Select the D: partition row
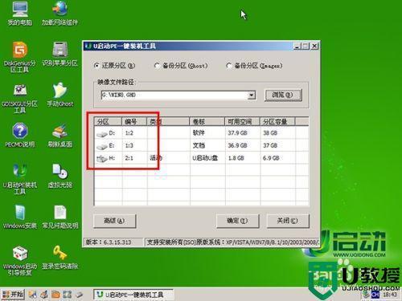 (201, 133)
